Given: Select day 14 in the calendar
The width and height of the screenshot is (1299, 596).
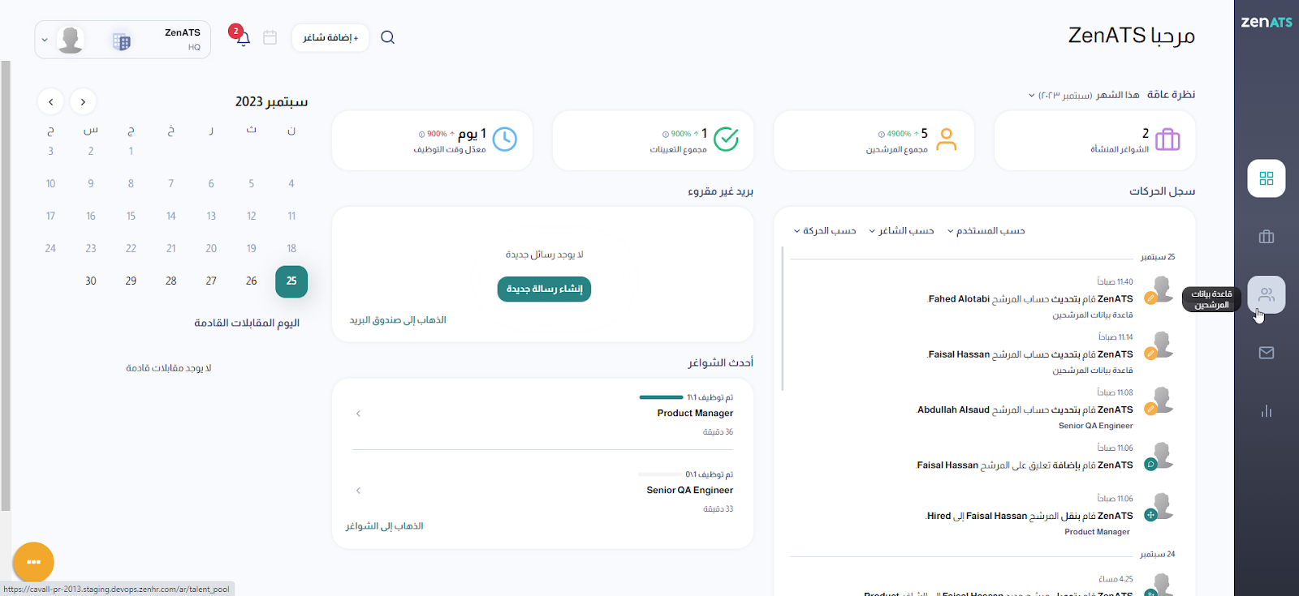Looking at the screenshot, I should click(171, 217).
